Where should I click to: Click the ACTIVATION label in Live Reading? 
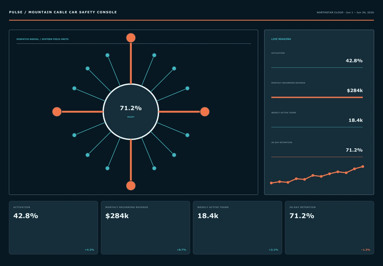click(278, 53)
